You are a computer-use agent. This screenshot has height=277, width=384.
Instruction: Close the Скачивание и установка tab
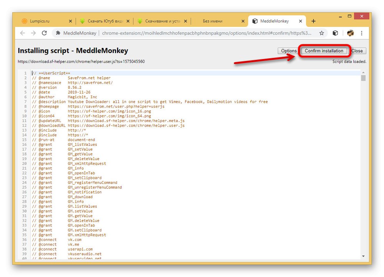185,21
